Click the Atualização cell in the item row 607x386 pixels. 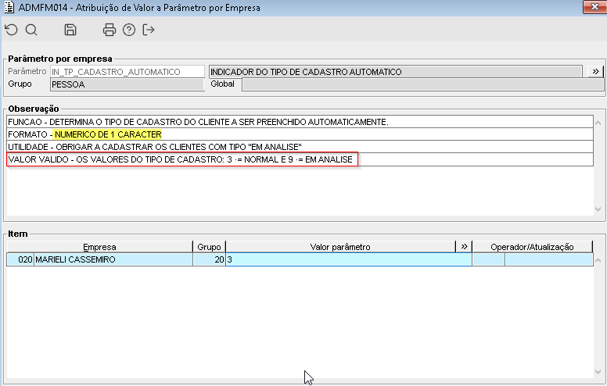pos(549,259)
